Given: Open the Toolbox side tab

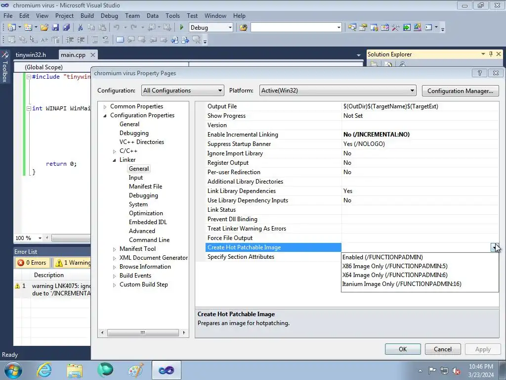Looking at the screenshot, I should [5, 67].
